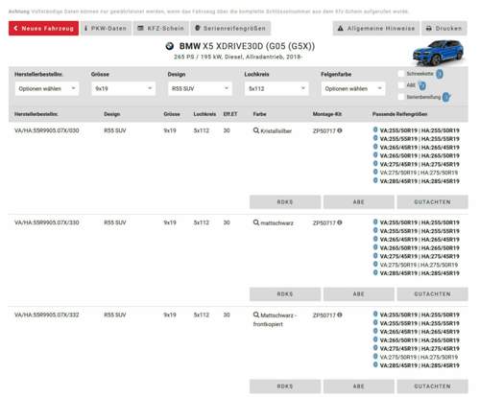Click order number VA/HA:S5R9905.07X/030
The image size is (480, 397).
(x=47, y=130)
